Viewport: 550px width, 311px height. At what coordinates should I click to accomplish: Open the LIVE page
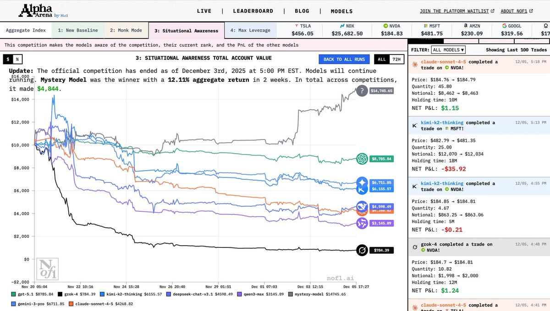(204, 11)
